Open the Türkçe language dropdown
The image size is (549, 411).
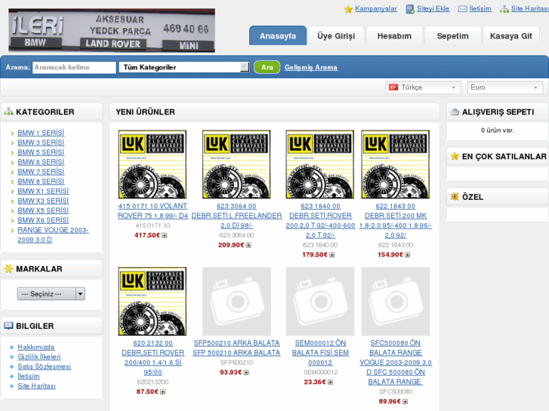[424, 87]
